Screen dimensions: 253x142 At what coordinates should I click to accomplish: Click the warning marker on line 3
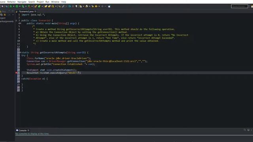[16, 21]
